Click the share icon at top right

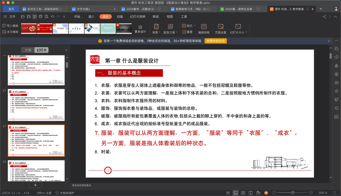pyautogui.click(x=324, y=17)
